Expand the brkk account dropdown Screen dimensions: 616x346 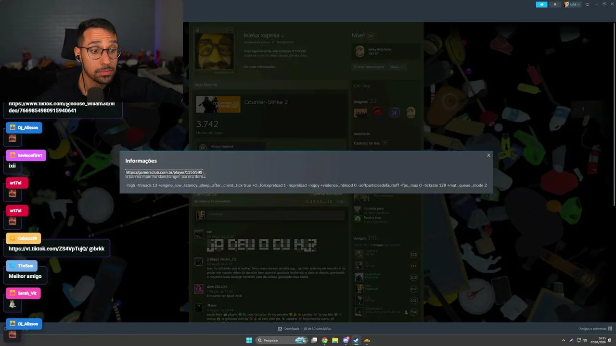tap(572, 4)
